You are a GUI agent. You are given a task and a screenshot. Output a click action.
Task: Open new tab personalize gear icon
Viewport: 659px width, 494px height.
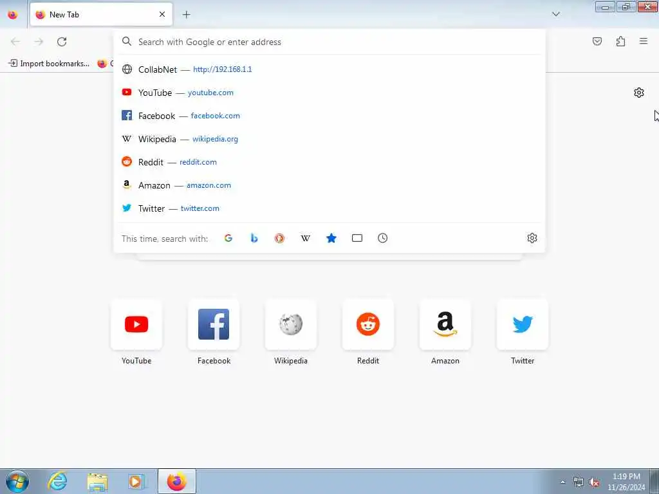pos(639,93)
